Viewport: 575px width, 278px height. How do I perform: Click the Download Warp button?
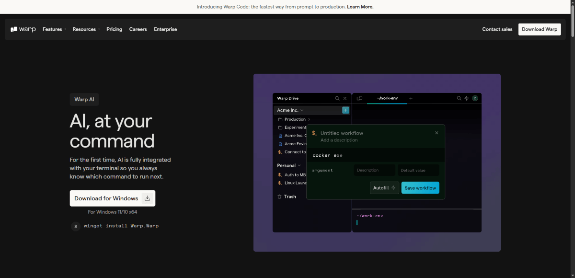click(x=540, y=29)
